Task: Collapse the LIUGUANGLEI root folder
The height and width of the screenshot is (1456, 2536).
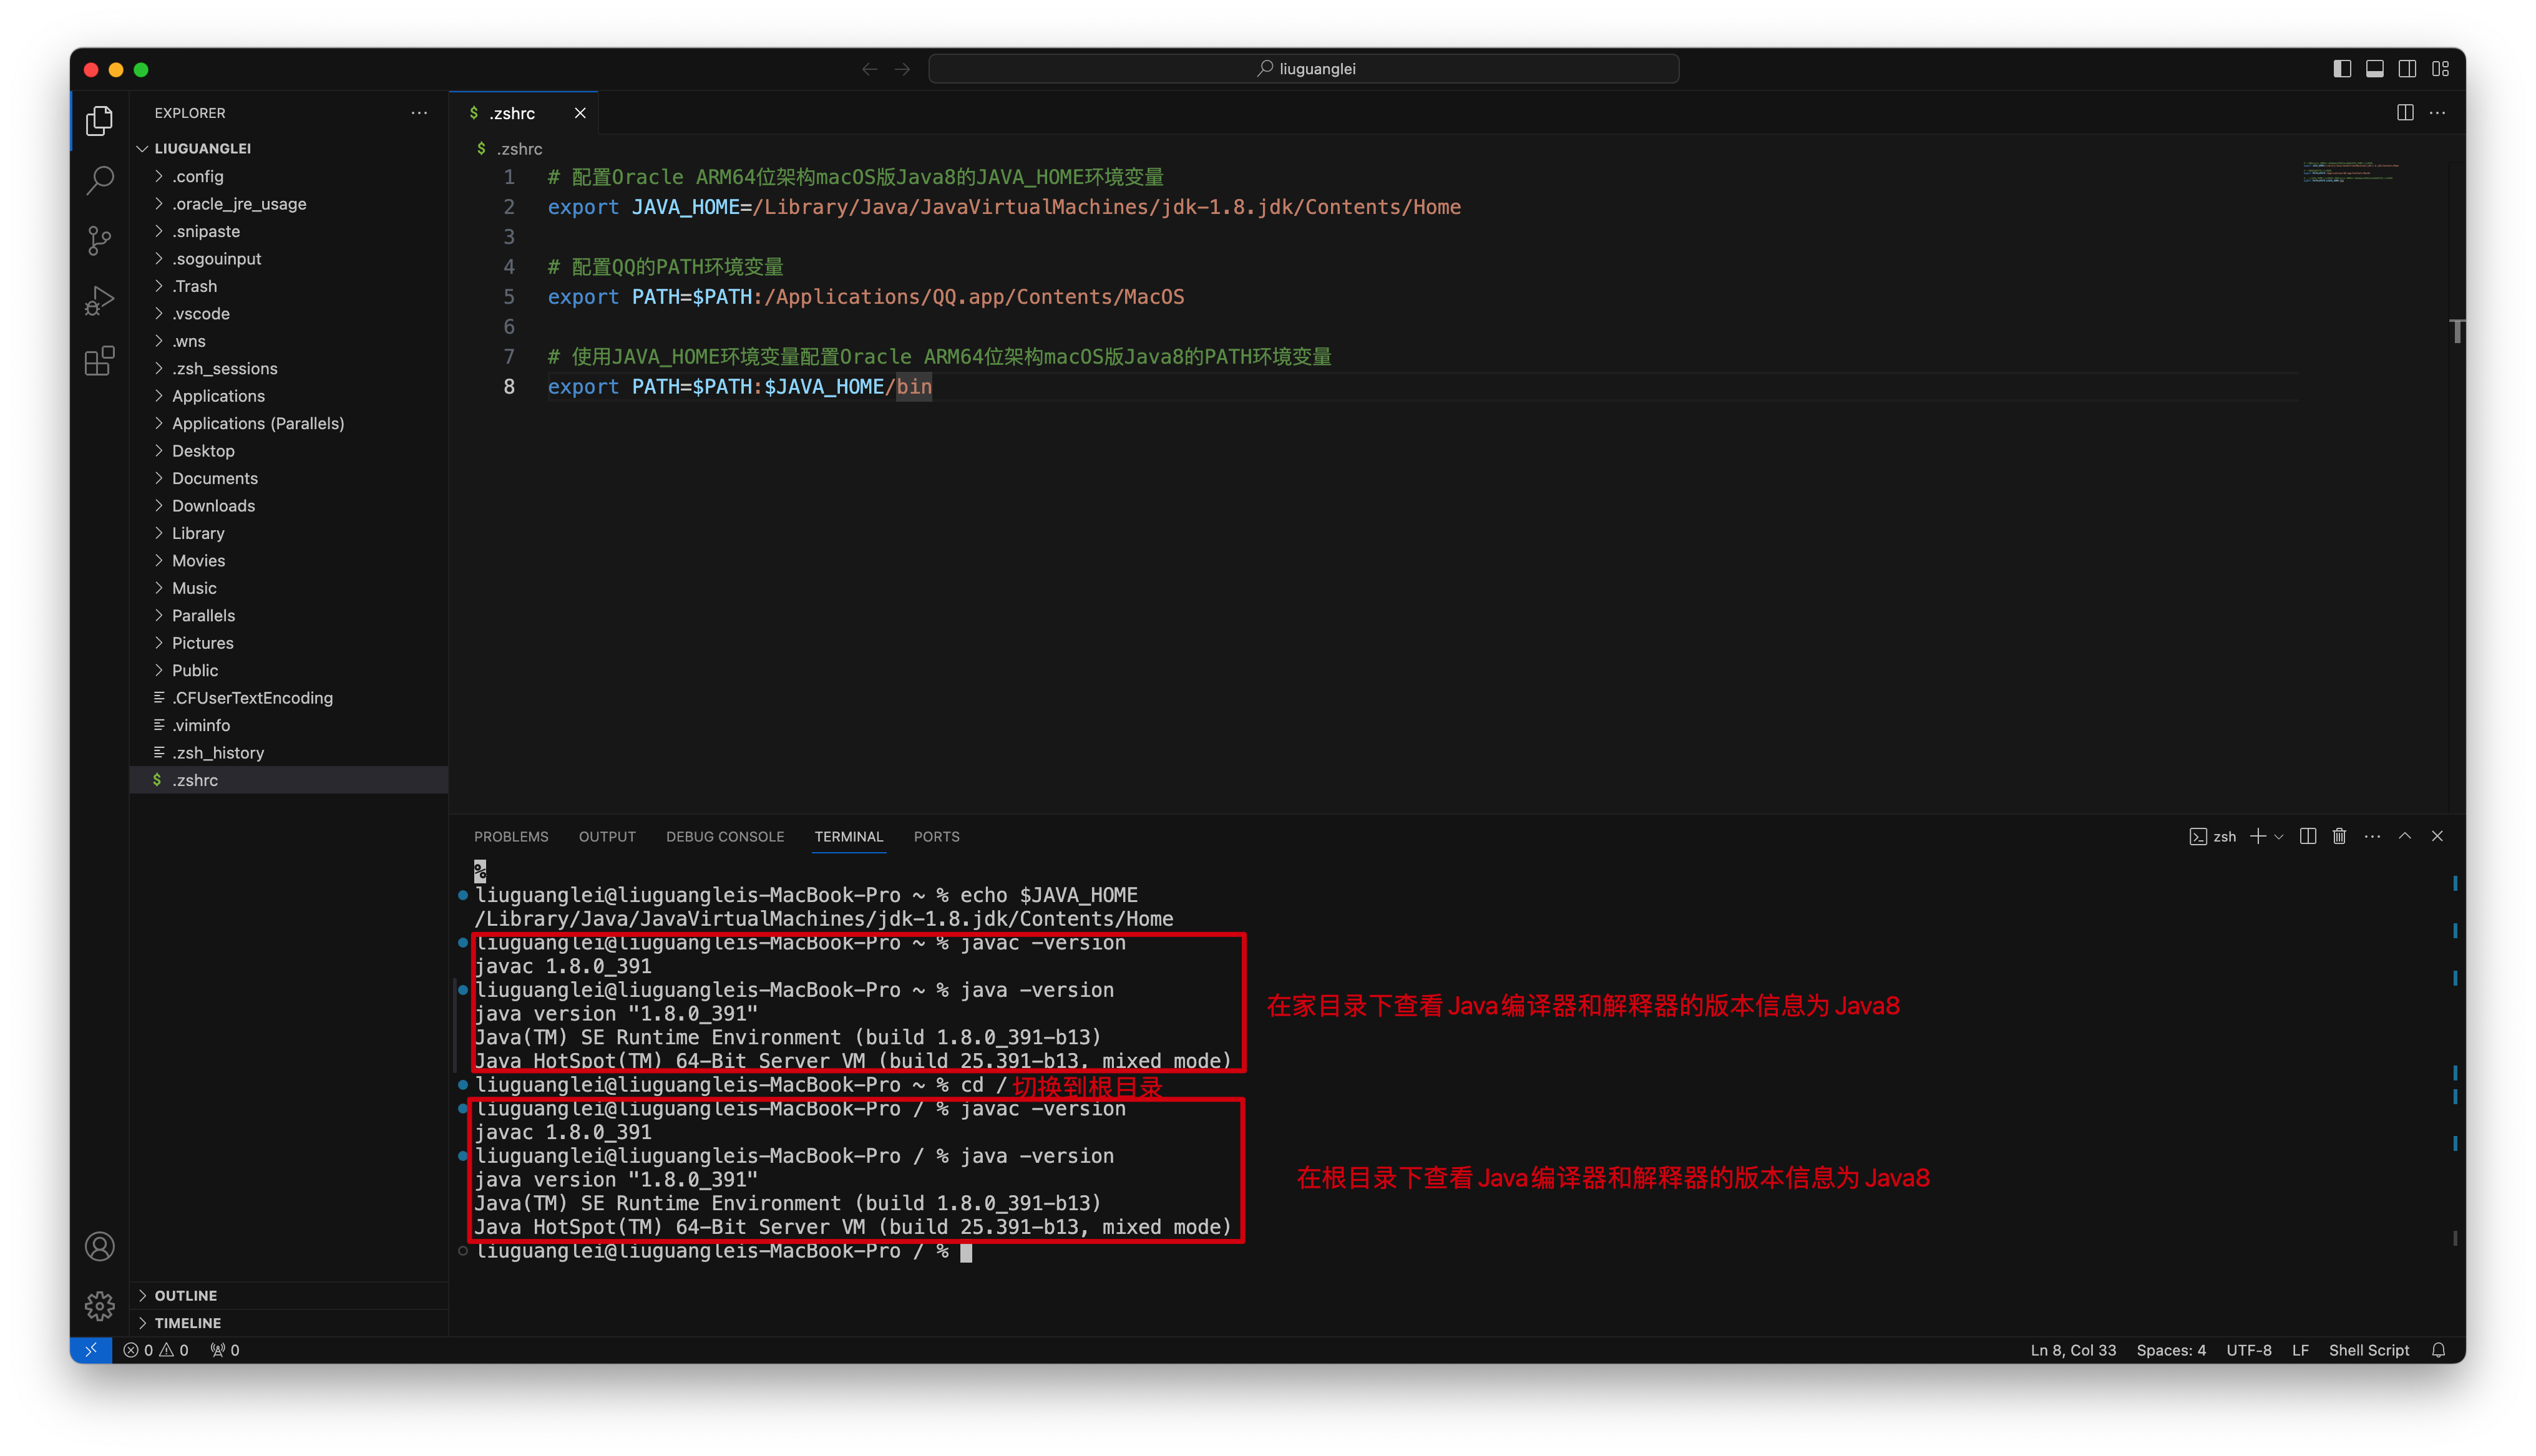Action: [290, 148]
